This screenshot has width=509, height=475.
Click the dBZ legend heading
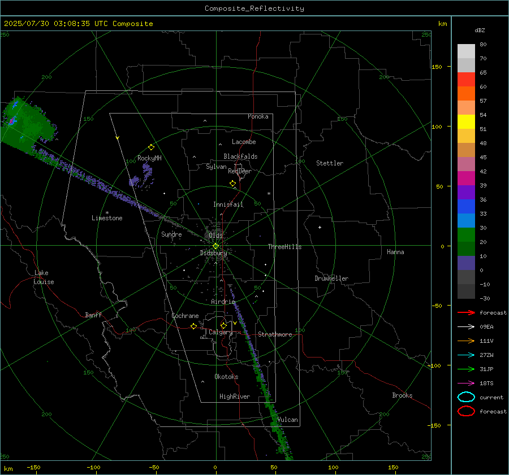(x=480, y=30)
